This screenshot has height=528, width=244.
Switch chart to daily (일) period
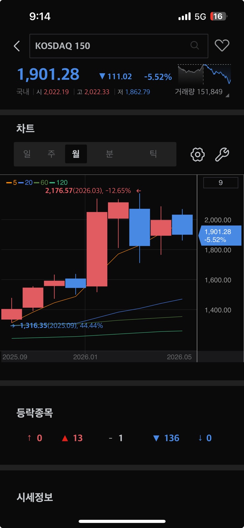[x=27, y=154]
